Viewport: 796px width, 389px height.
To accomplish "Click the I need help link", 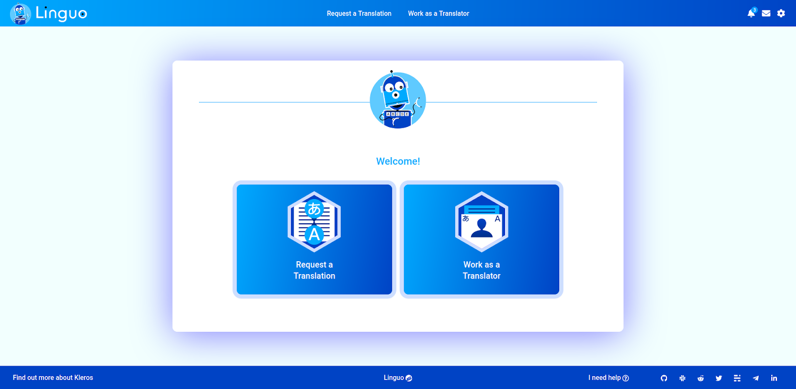I will (x=608, y=378).
